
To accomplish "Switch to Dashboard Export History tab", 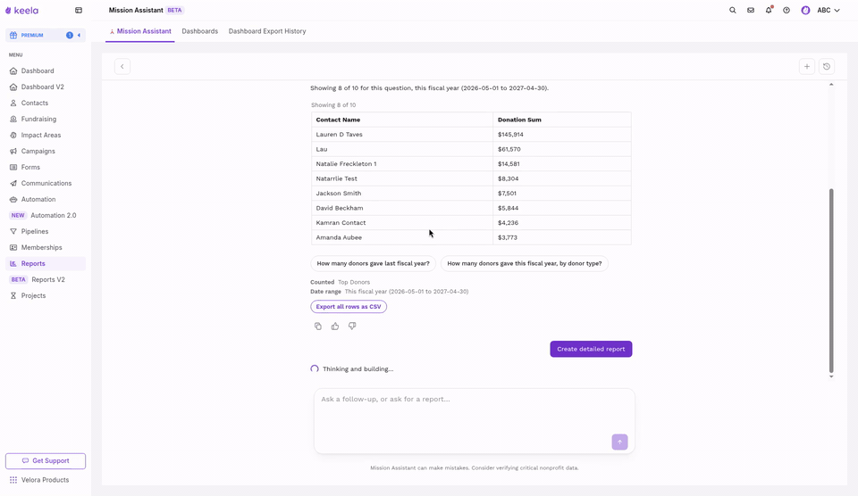I will point(267,31).
